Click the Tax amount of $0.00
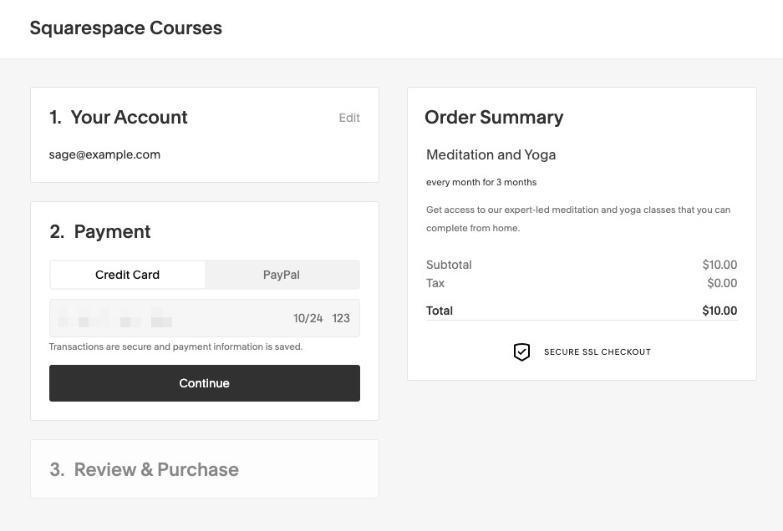 click(722, 283)
